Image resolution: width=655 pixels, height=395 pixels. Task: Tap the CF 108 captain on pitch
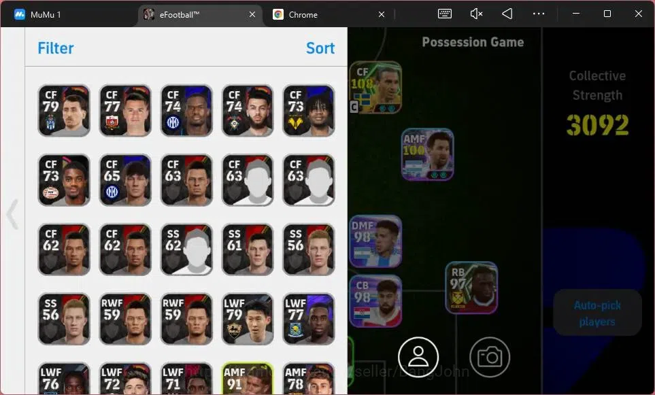[x=375, y=88]
